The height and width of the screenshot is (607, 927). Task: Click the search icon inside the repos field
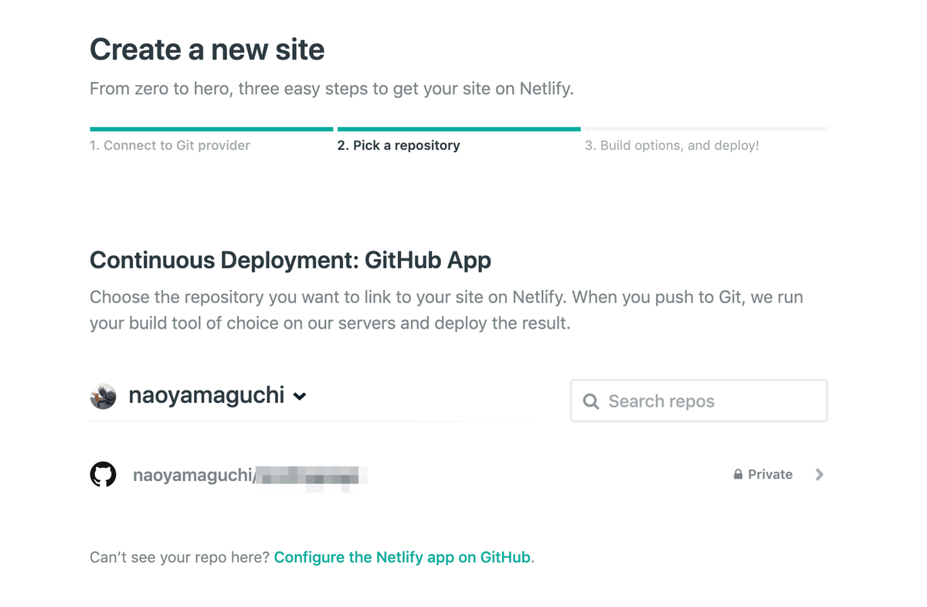click(x=591, y=401)
